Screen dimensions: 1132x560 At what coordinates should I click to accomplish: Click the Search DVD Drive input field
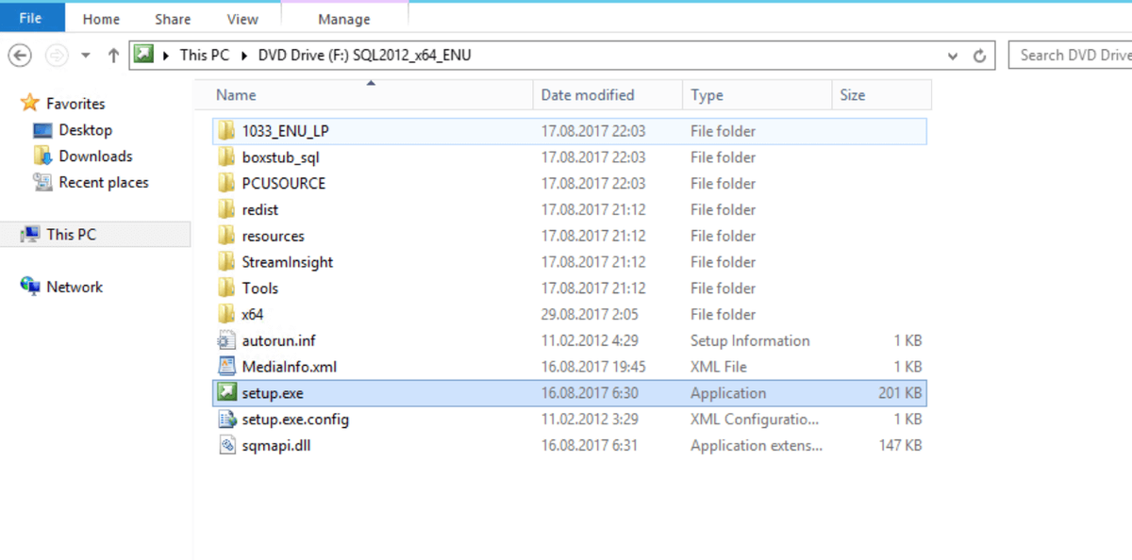pos(1070,56)
